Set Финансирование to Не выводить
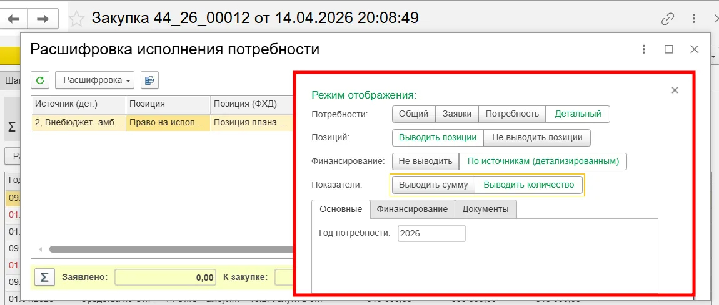The width and height of the screenshot is (719, 305). click(x=426, y=162)
